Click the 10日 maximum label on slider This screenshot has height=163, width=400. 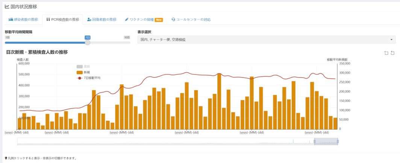click(127, 37)
